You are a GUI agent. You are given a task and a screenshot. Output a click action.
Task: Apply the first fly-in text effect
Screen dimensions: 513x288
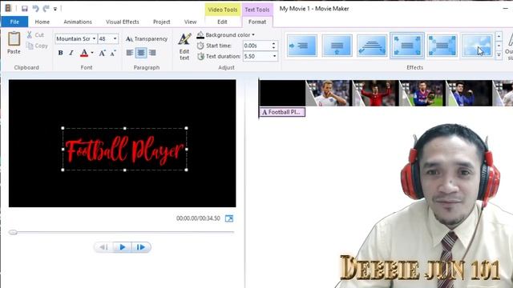[x=302, y=46]
